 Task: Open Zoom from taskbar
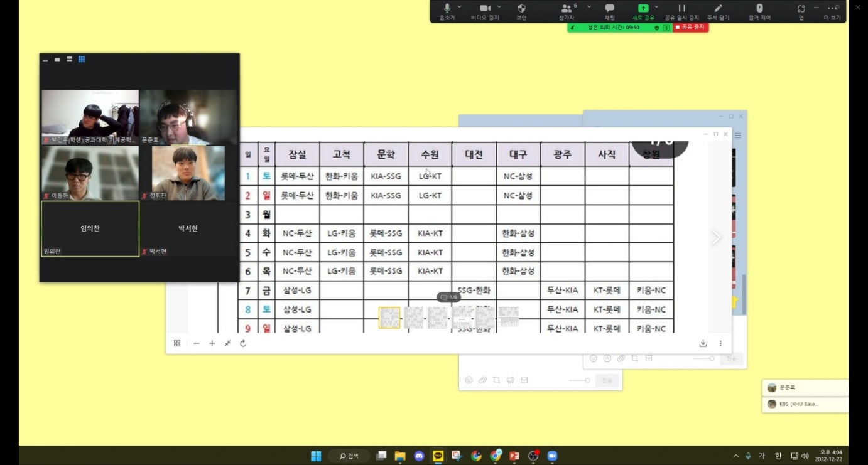click(x=553, y=456)
